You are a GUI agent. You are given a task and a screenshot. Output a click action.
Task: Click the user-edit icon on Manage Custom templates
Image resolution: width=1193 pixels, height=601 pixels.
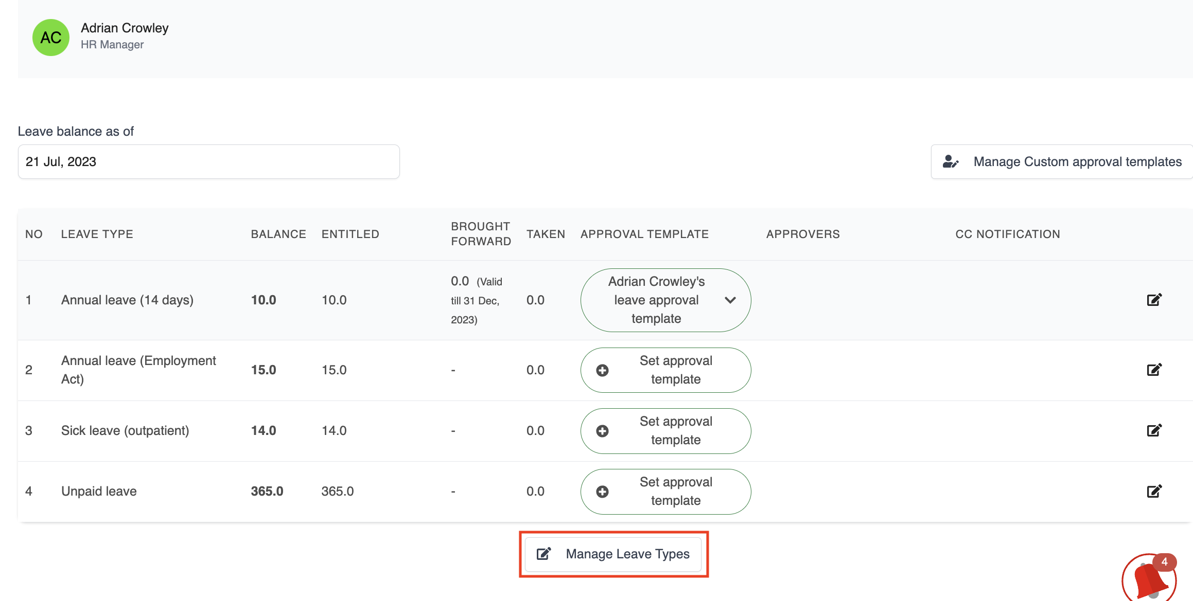click(x=950, y=162)
